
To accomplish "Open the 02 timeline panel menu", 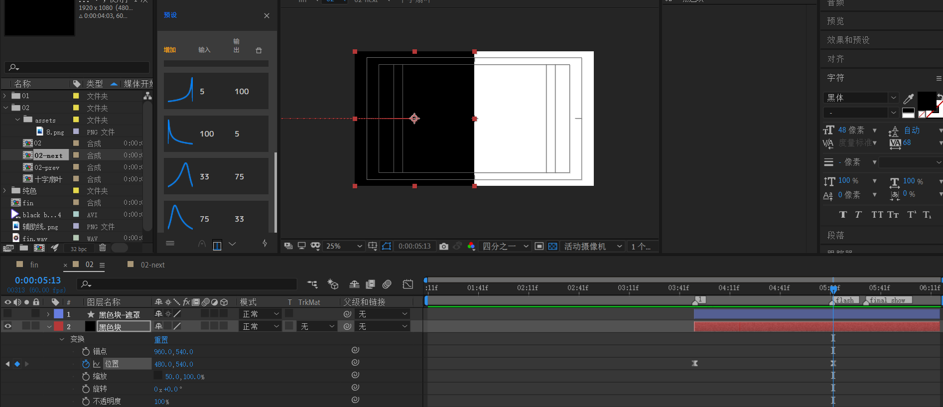I will 102,265.
